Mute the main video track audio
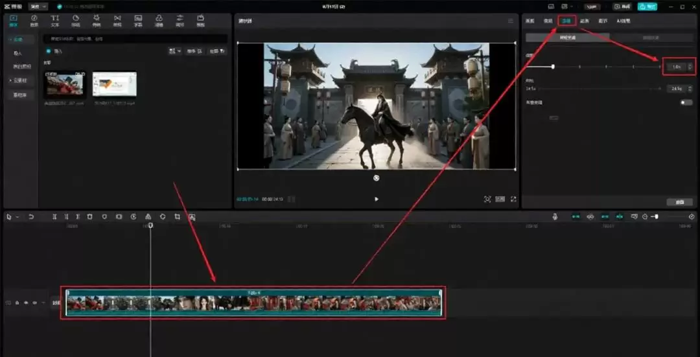This screenshot has width=700, height=357. click(x=35, y=303)
